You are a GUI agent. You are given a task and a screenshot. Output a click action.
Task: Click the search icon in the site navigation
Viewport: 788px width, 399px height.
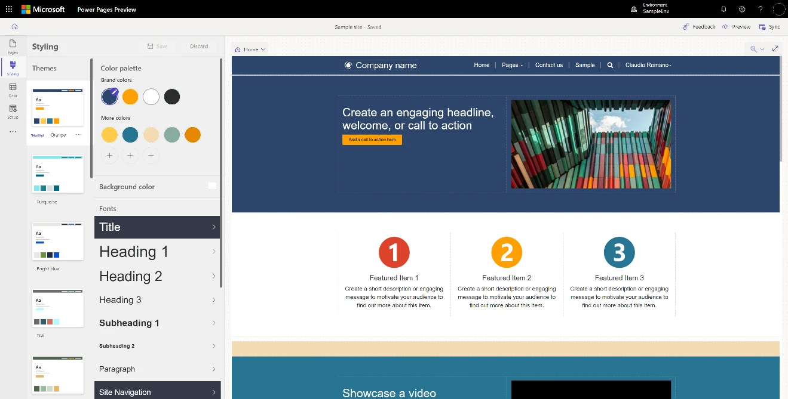[x=609, y=64]
